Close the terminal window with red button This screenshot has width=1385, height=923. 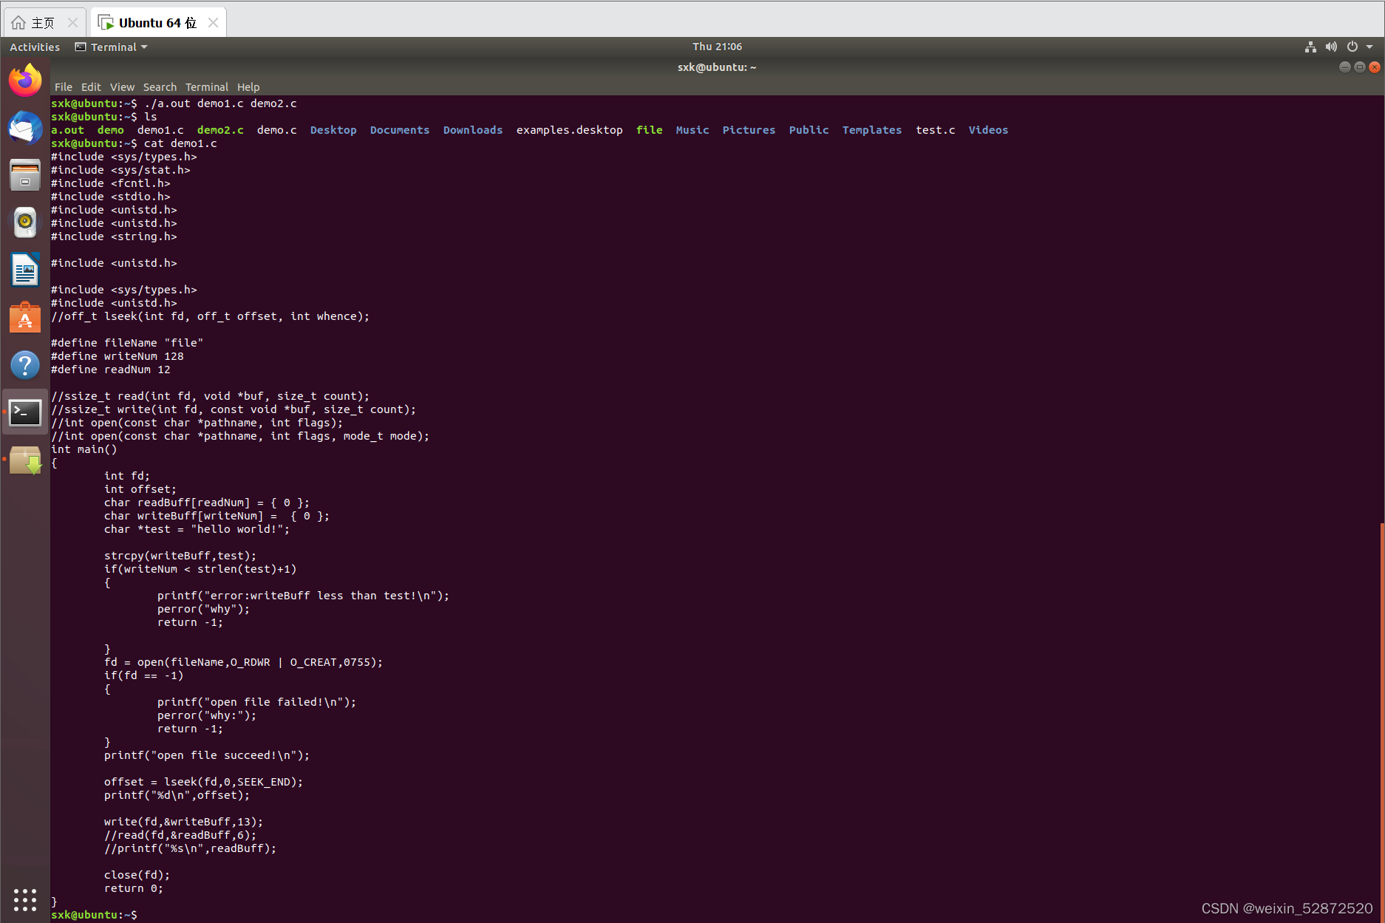point(1374,67)
